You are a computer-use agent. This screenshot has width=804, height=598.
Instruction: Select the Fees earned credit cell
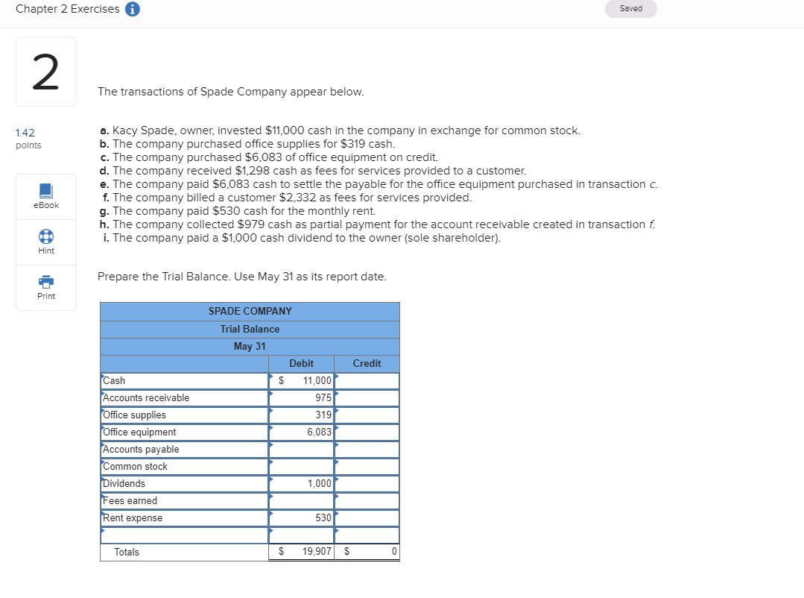(367, 500)
